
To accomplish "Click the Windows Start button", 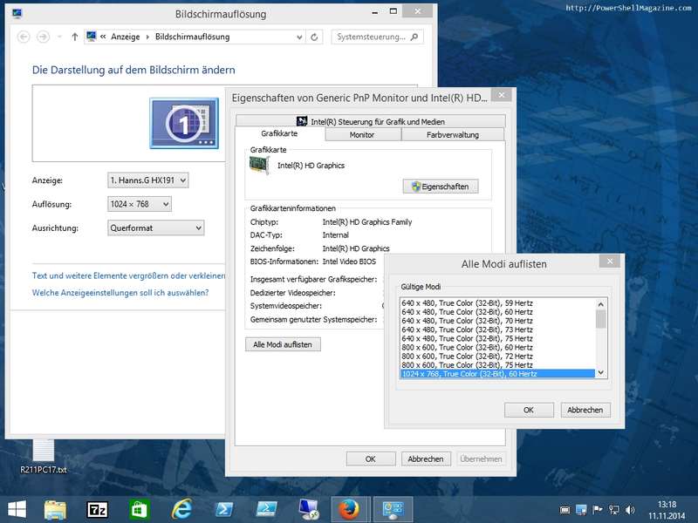I will (16, 509).
